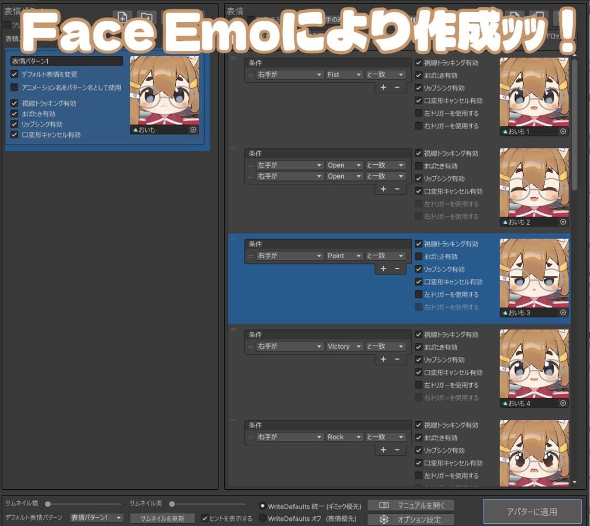The image size is (590, 526).
Task: Toggle ヒントを表示する checkbox
Action: tap(205, 518)
